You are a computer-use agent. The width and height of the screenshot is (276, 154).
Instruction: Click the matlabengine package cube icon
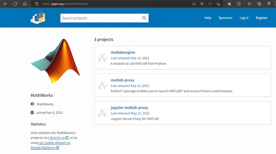[x=103, y=58]
